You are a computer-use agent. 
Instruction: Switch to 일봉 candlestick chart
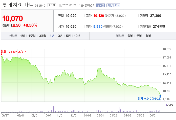[x=130, y=36]
